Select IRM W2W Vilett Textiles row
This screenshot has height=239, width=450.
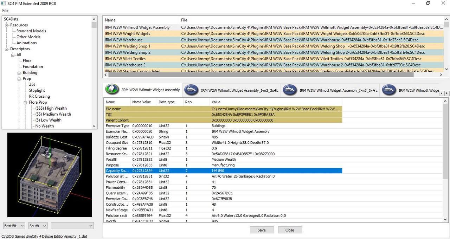[x=274, y=59]
